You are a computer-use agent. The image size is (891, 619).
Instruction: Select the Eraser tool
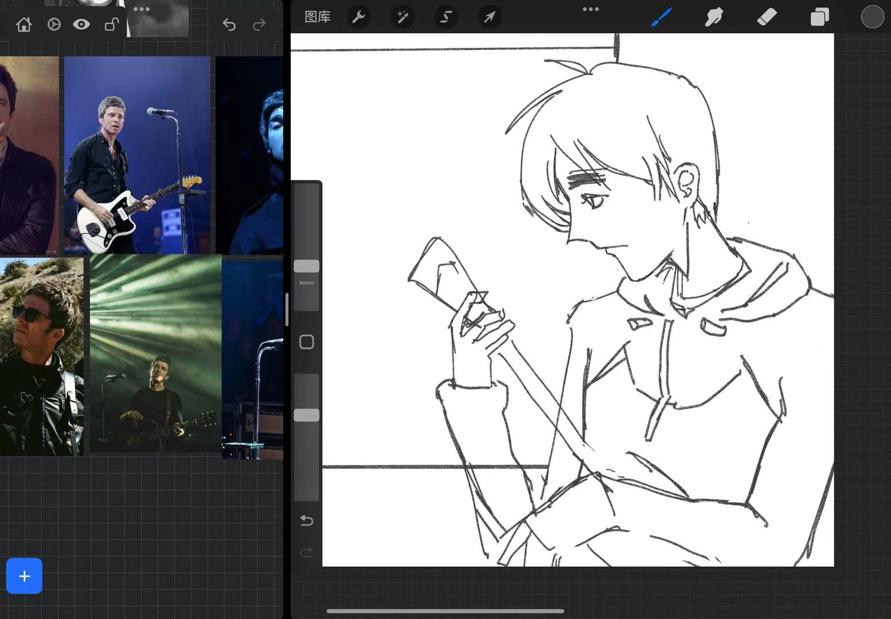pos(767,17)
